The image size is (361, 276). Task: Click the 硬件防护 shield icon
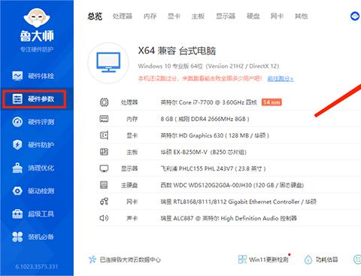pos(17,145)
